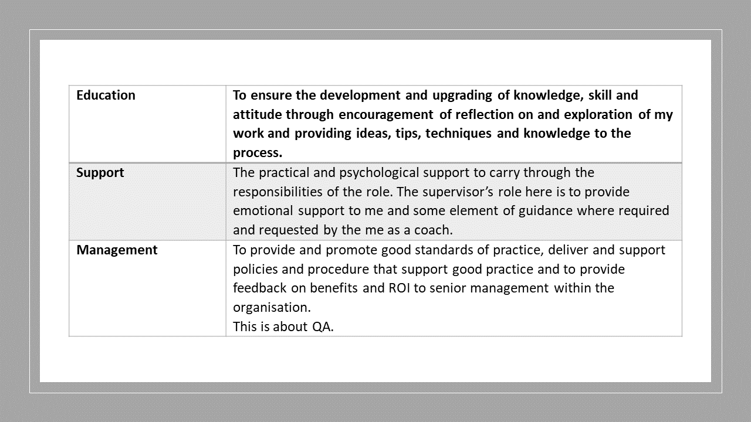The width and height of the screenshot is (751, 422).
Task: Select the line 'attitude through encouragement of reflection'
Action: [453, 114]
